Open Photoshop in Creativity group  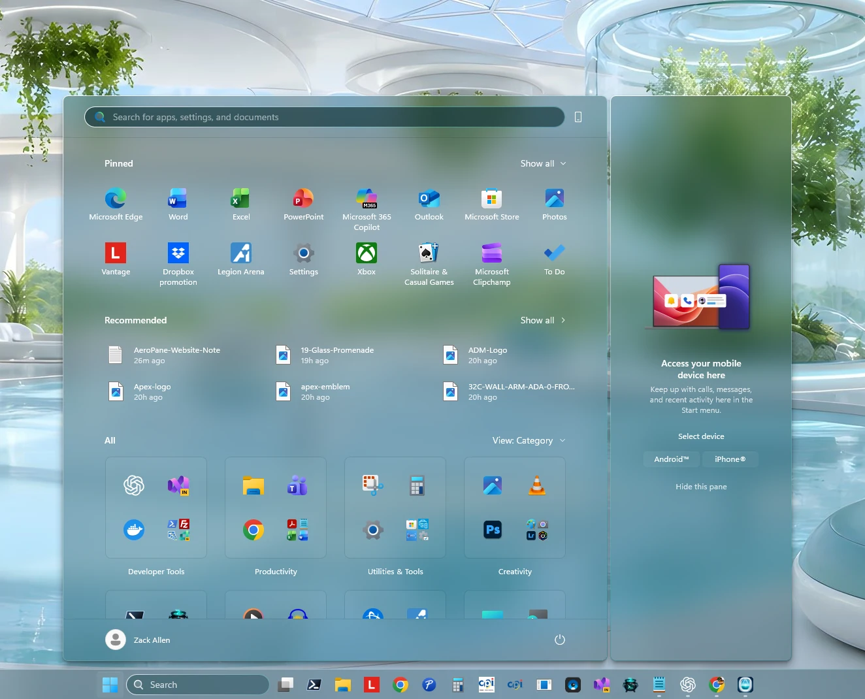click(x=493, y=530)
